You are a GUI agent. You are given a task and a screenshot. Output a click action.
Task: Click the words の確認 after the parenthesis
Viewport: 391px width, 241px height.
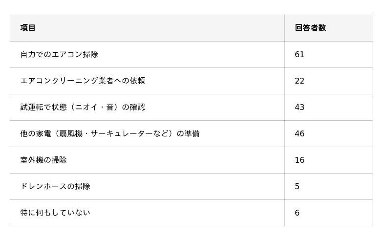pyautogui.click(x=133, y=107)
